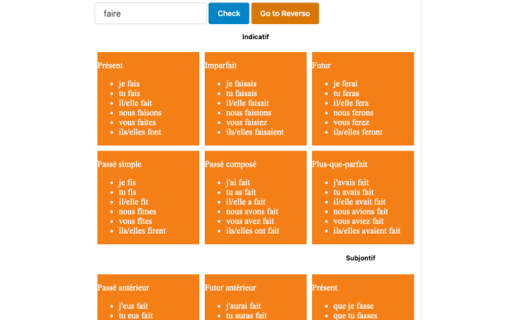Click the Futur antérieur card title
512x320 pixels.
[230, 287]
